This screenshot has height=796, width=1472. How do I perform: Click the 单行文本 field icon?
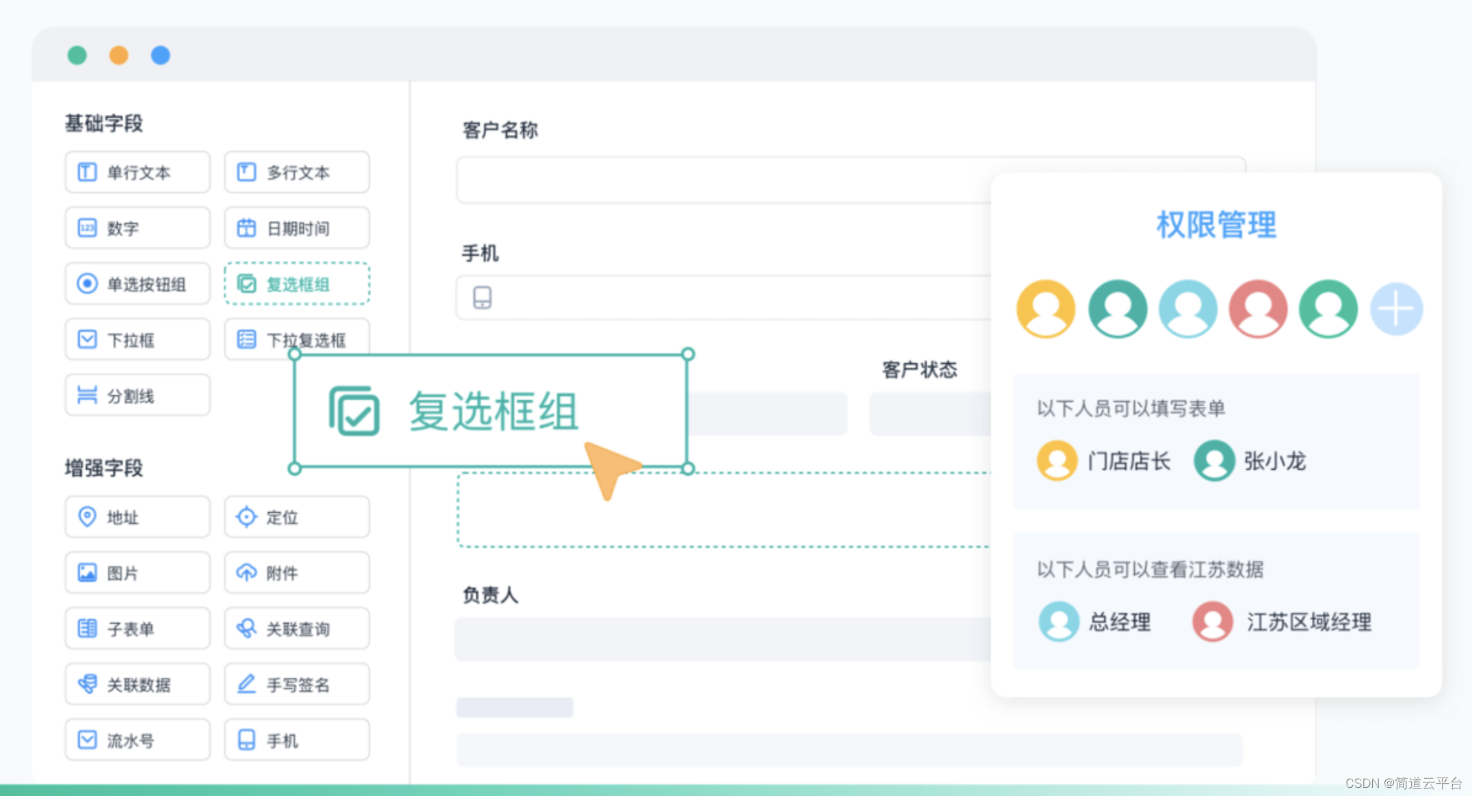click(87, 172)
